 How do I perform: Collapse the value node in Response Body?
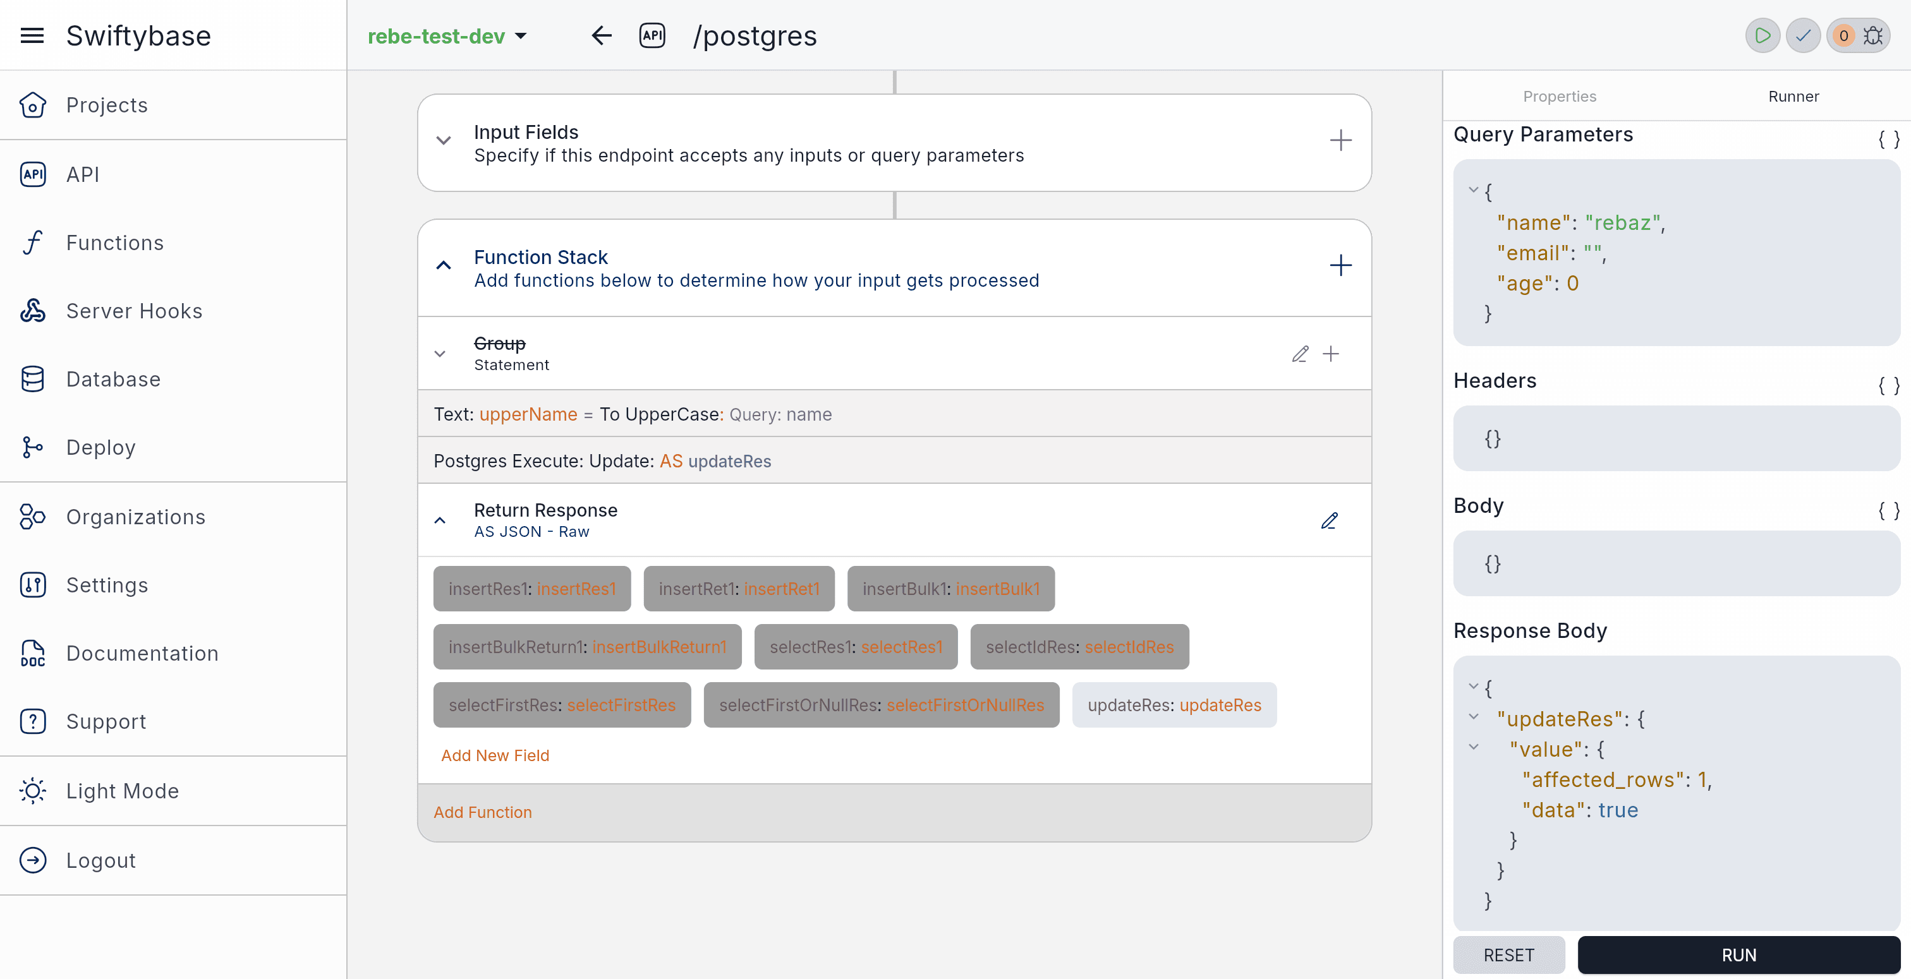click(1473, 747)
